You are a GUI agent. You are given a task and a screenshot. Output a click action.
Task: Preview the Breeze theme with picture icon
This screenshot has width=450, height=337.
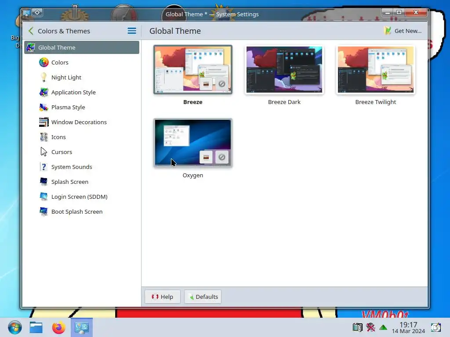point(206,84)
